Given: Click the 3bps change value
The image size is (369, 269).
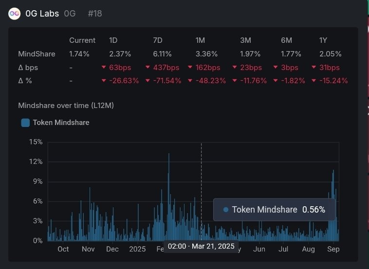Looking at the screenshot, I should pyautogui.click(x=290, y=68).
